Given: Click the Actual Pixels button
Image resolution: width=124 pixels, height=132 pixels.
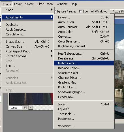Looking at the screenshot, I should pos(117,11).
